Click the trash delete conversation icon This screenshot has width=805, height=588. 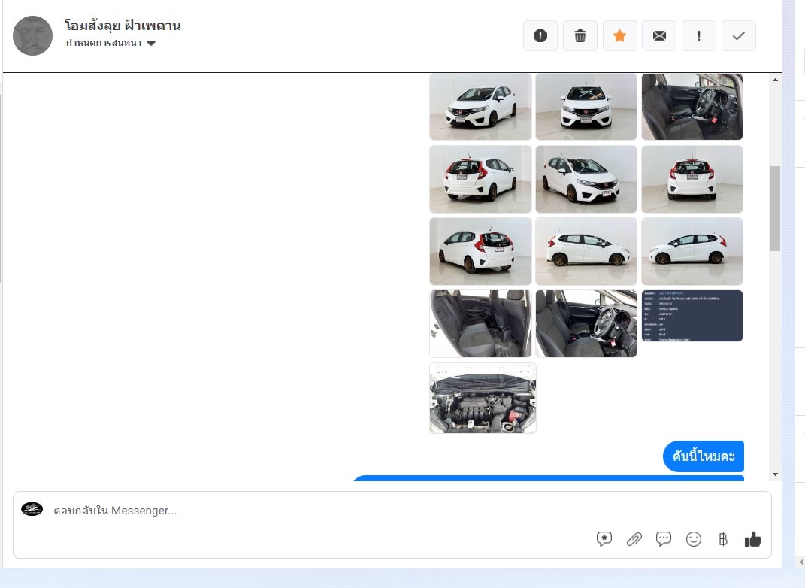pos(580,36)
